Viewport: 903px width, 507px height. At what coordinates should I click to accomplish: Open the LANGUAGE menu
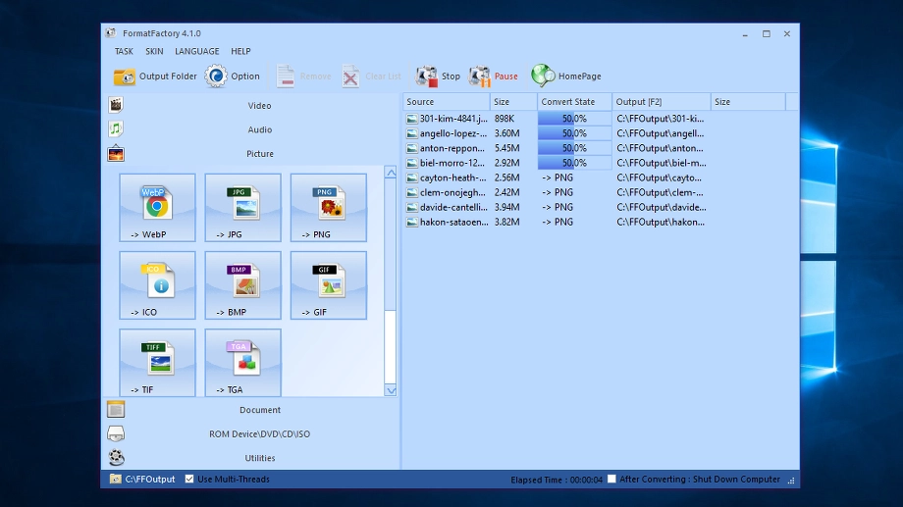tap(196, 51)
